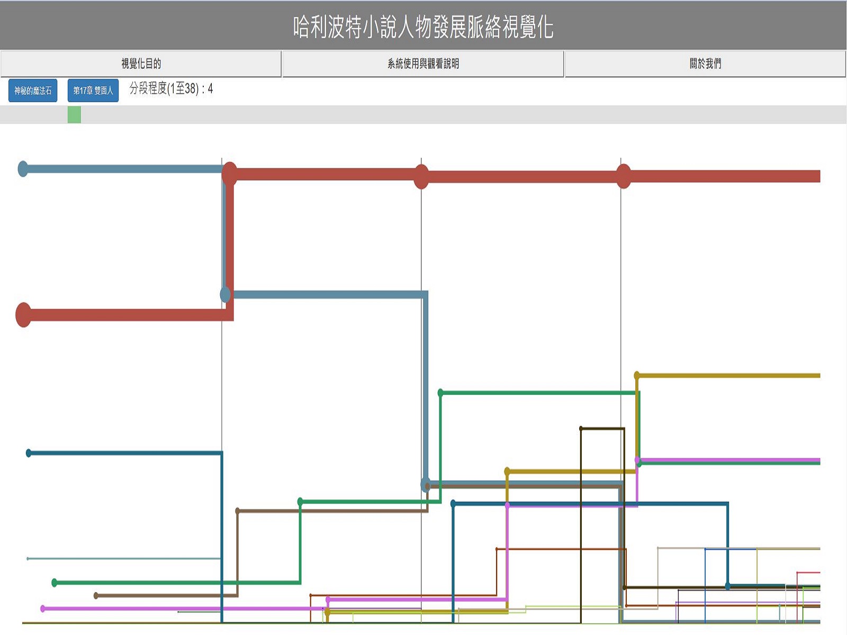847x635 pixels.
Task: Select the green node at the top of the tall green line
Action: pos(440,393)
